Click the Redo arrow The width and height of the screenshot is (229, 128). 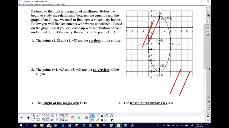pos(38,116)
